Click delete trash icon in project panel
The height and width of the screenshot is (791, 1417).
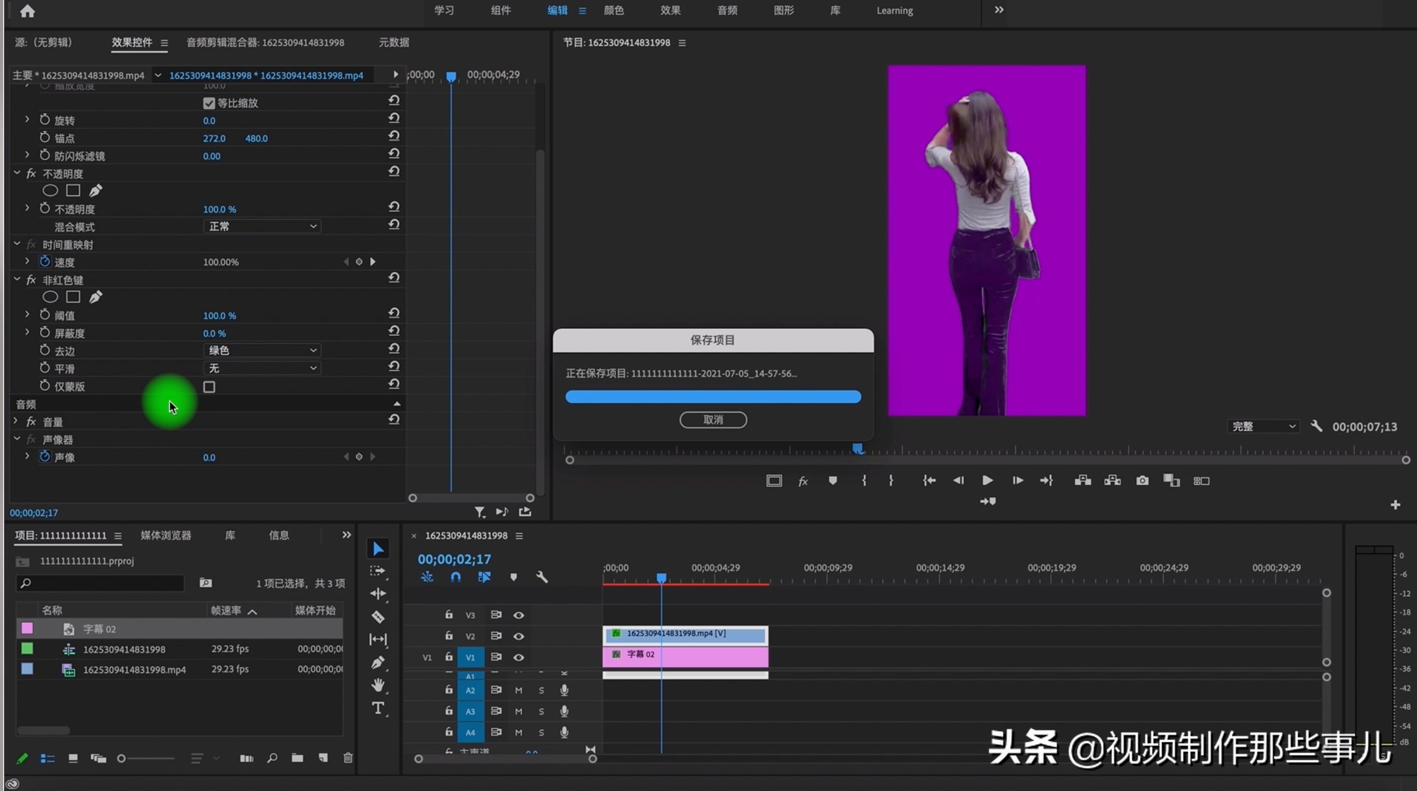(x=348, y=758)
